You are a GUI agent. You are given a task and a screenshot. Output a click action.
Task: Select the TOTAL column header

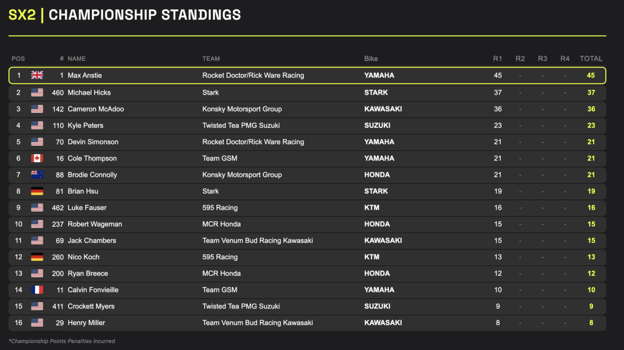pyautogui.click(x=591, y=59)
